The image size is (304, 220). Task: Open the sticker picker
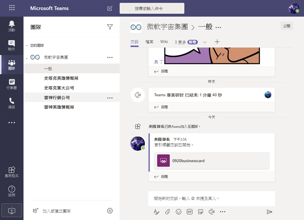201,212
